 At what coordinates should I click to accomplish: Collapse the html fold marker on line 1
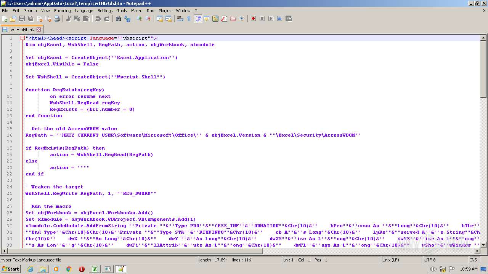point(22,38)
